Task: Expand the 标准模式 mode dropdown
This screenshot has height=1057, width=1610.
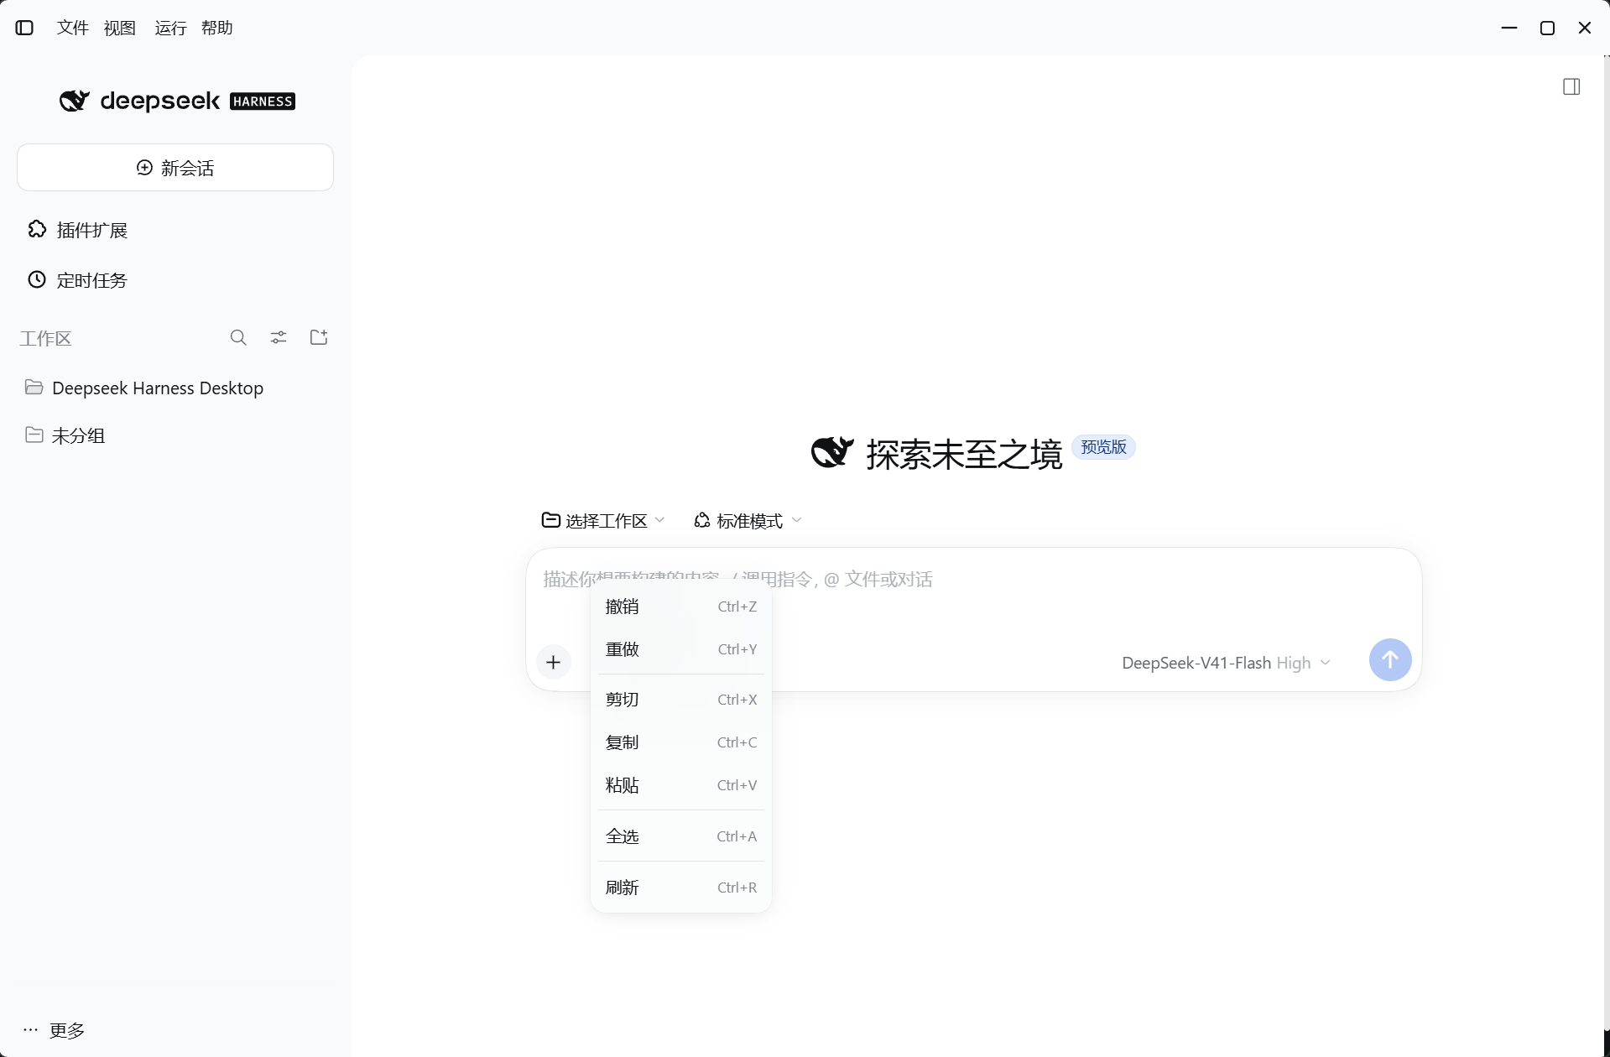Action: pos(748,521)
